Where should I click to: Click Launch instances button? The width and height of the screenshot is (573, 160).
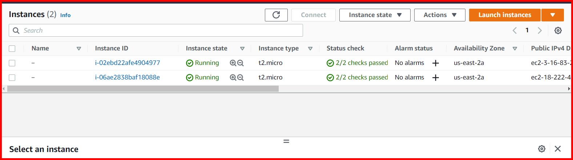505,15
